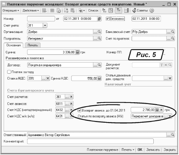Image resolution: width=179 pixels, height=155 pixels.
Task: Toggle the Оплачено checkbox
Action: (107, 19)
